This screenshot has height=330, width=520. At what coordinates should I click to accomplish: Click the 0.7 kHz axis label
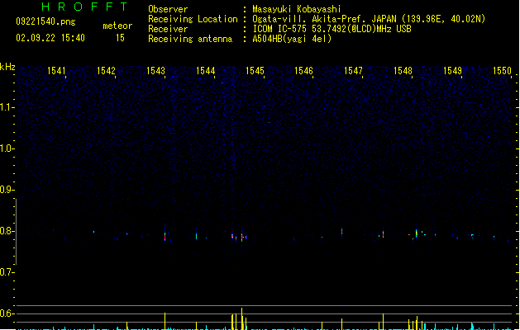coord(7,272)
